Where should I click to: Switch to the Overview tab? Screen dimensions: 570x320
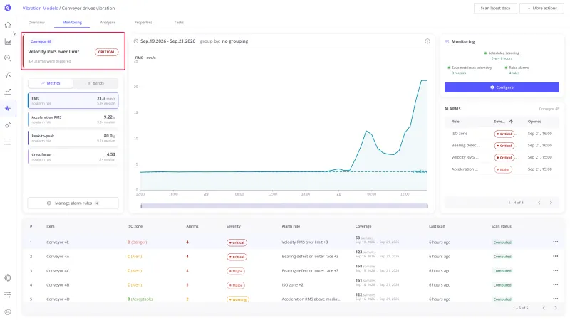click(x=36, y=23)
